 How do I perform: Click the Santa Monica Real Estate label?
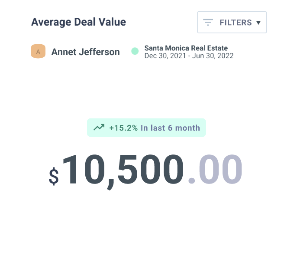tap(186, 48)
